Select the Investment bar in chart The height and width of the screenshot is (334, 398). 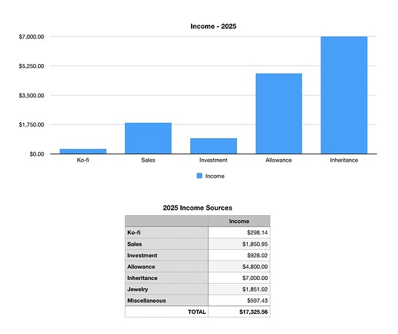[x=214, y=146]
